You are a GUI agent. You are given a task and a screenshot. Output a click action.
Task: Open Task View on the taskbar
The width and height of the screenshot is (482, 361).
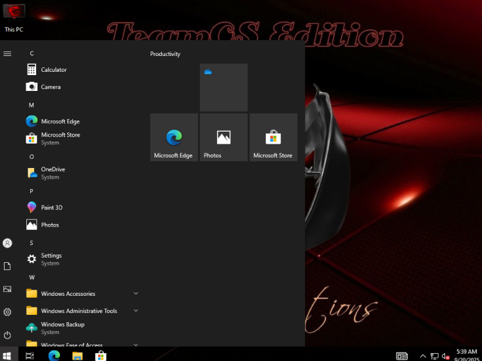coord(30,356)
